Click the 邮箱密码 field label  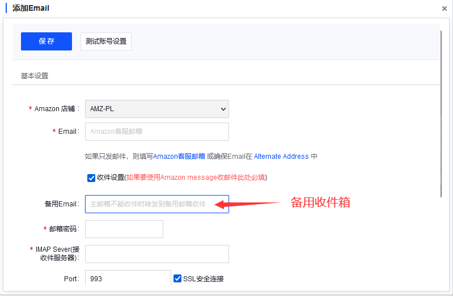pos(64,229)
